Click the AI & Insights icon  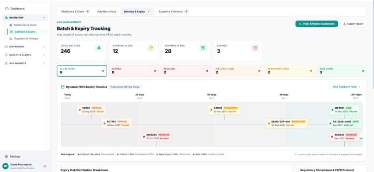[6, 63]
